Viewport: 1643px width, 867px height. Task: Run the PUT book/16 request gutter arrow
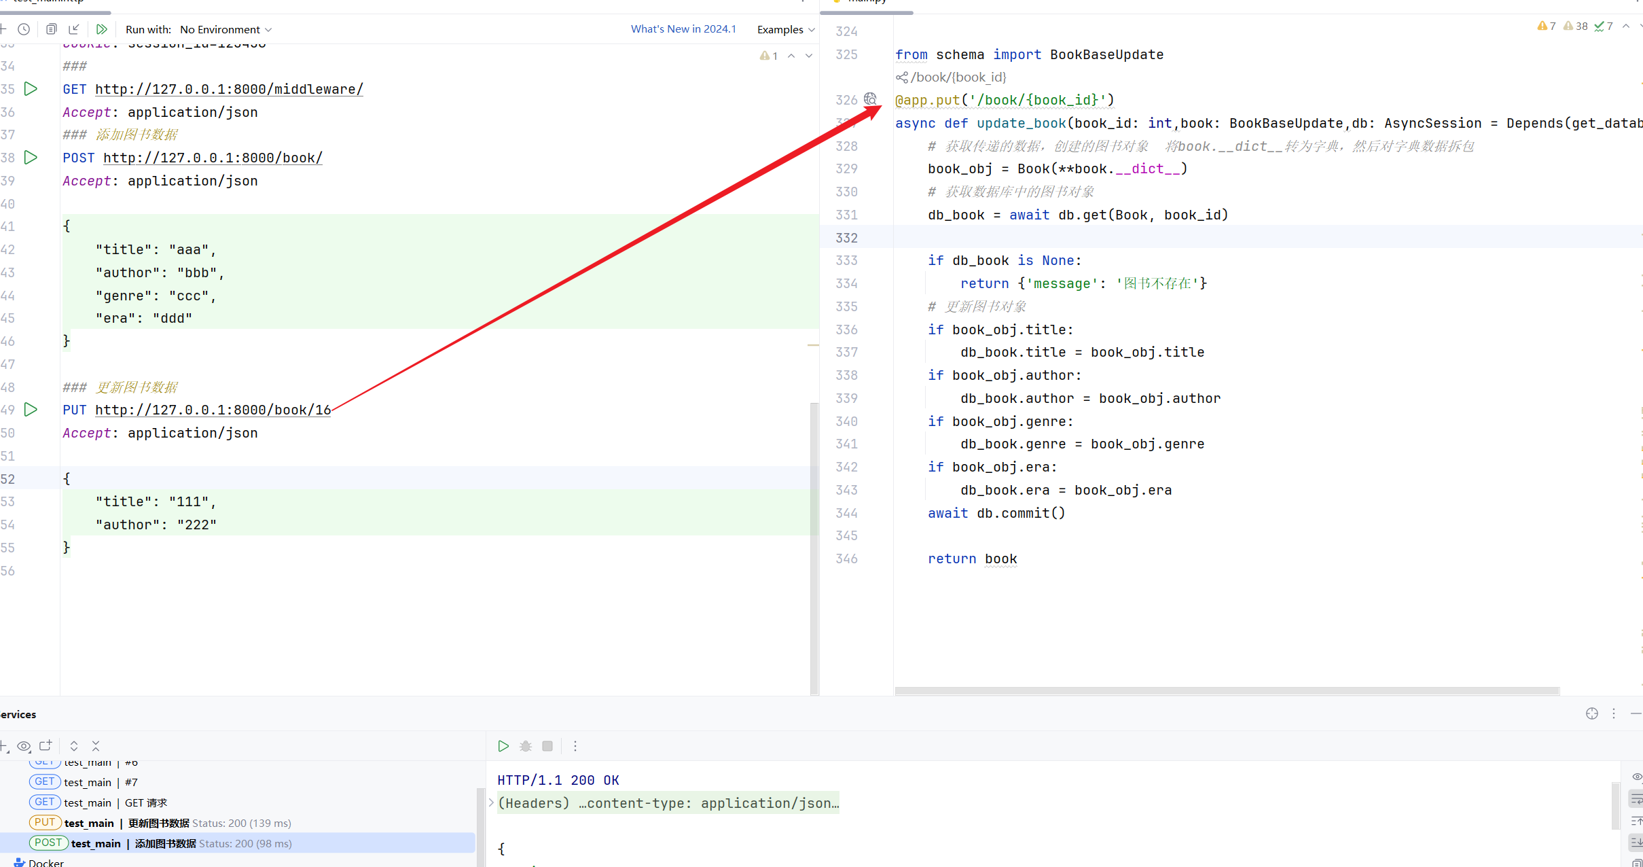(31, 410)
